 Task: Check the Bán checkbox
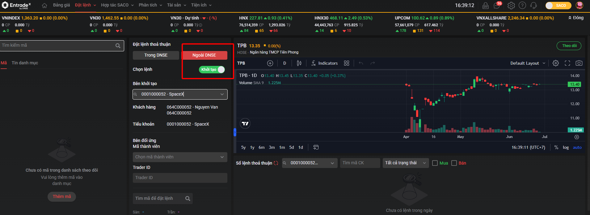click(454, 163)
